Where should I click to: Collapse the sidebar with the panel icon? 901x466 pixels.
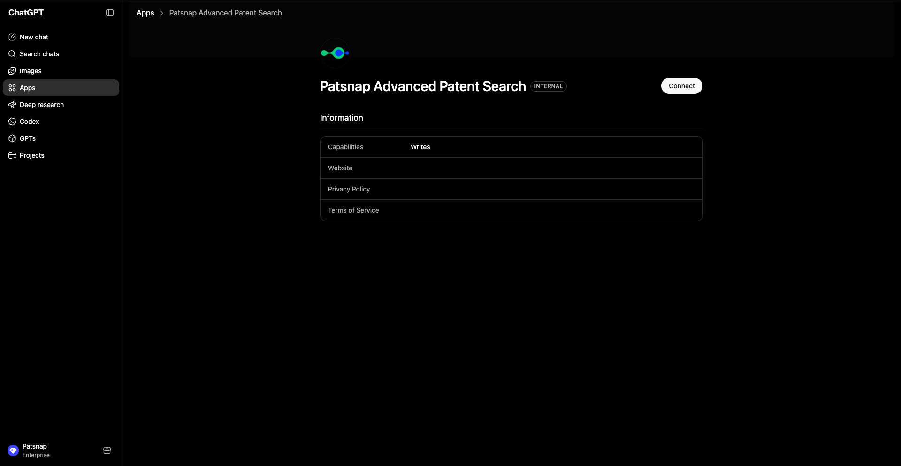110,13
